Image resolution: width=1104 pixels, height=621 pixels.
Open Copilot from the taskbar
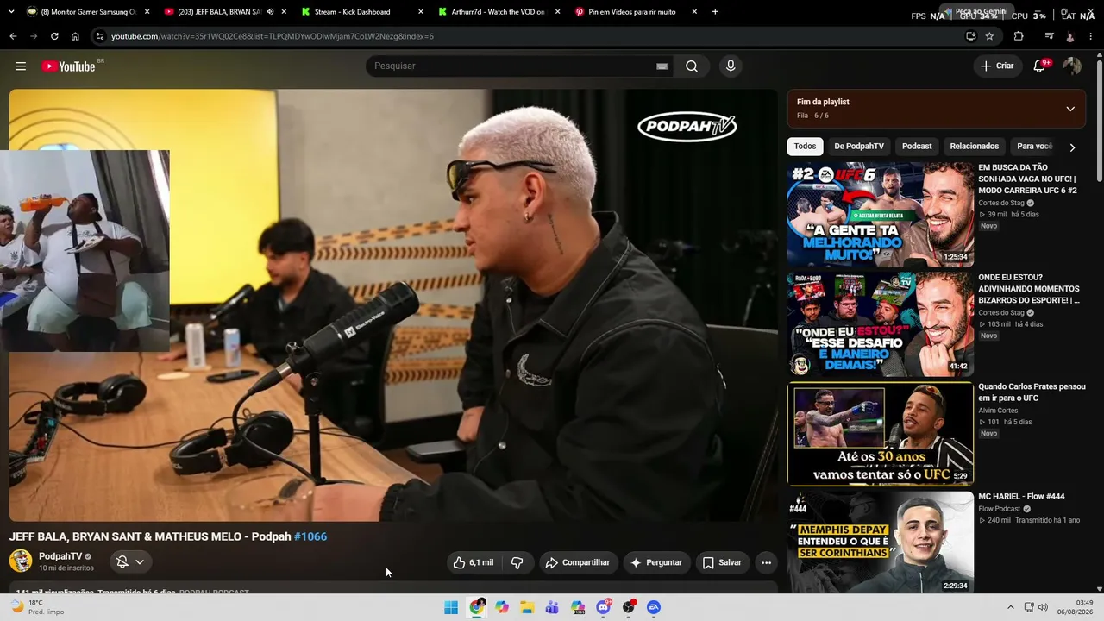[x=502, y=607]
